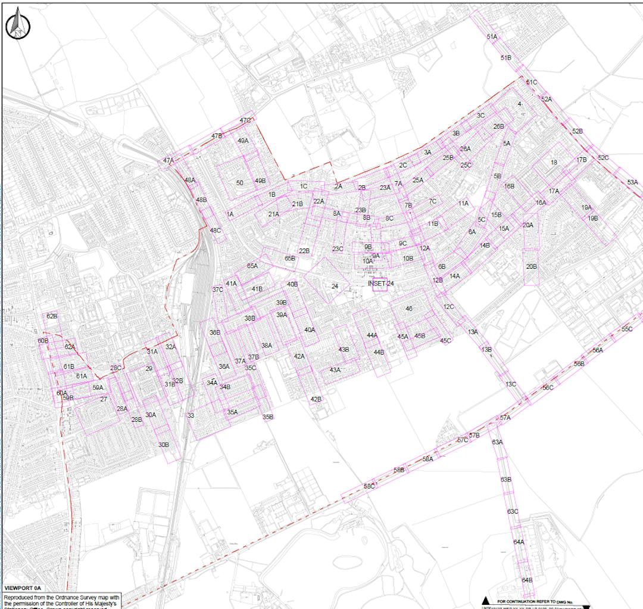Viewport: 643px width, 609px height.
Task: Select zone label 20B on the right
Action: coord(533,266)
